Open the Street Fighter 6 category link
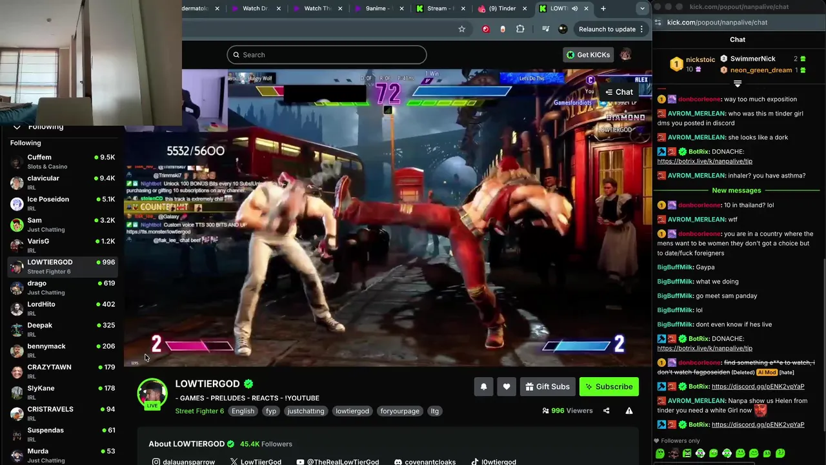Screen dimensions: 826x465 [199, 411]
